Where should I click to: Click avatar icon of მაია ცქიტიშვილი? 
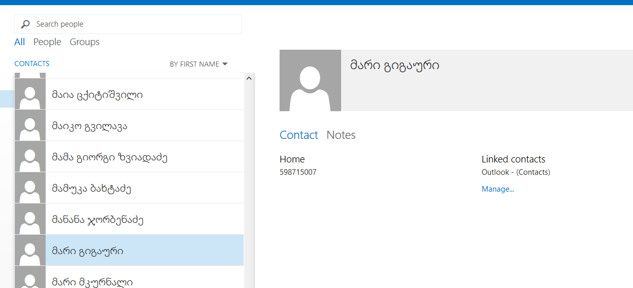click(30, 94)
